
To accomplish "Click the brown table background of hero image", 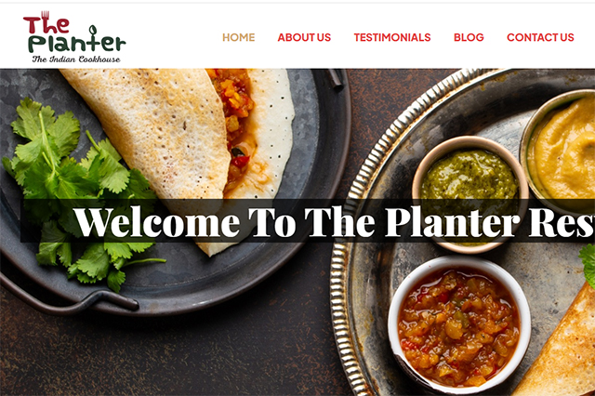I will pos(228,352).
